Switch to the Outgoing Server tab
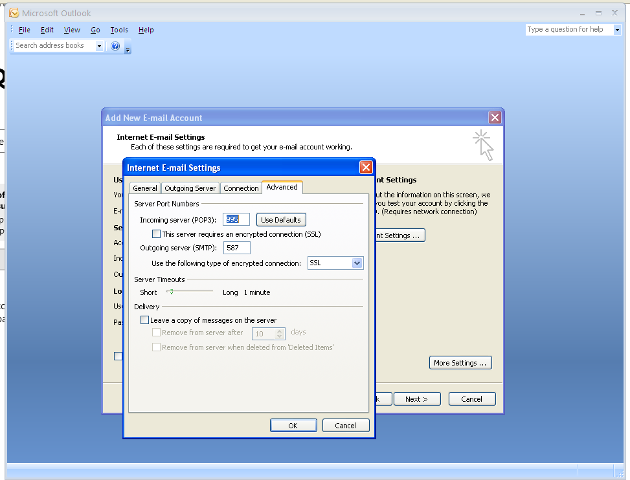The image size is (630, 480). (190, 188)
